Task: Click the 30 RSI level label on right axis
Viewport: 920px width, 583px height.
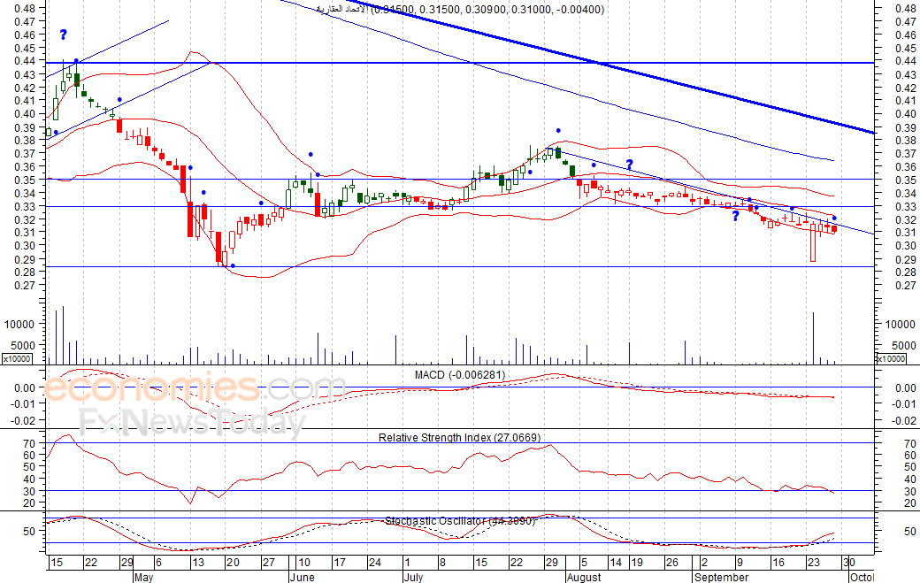Action: 910,492
